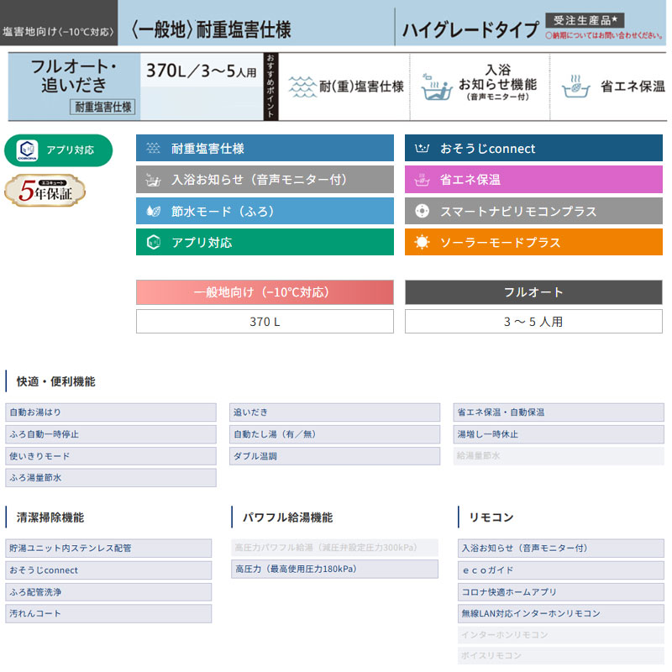This screenshot has width=672, height=672.
Task: Select the red 一般地向け（-10℃対応）bar
Action: [265, 291]
